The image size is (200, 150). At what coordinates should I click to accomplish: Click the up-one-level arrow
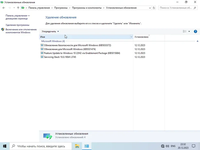point(18,8)
